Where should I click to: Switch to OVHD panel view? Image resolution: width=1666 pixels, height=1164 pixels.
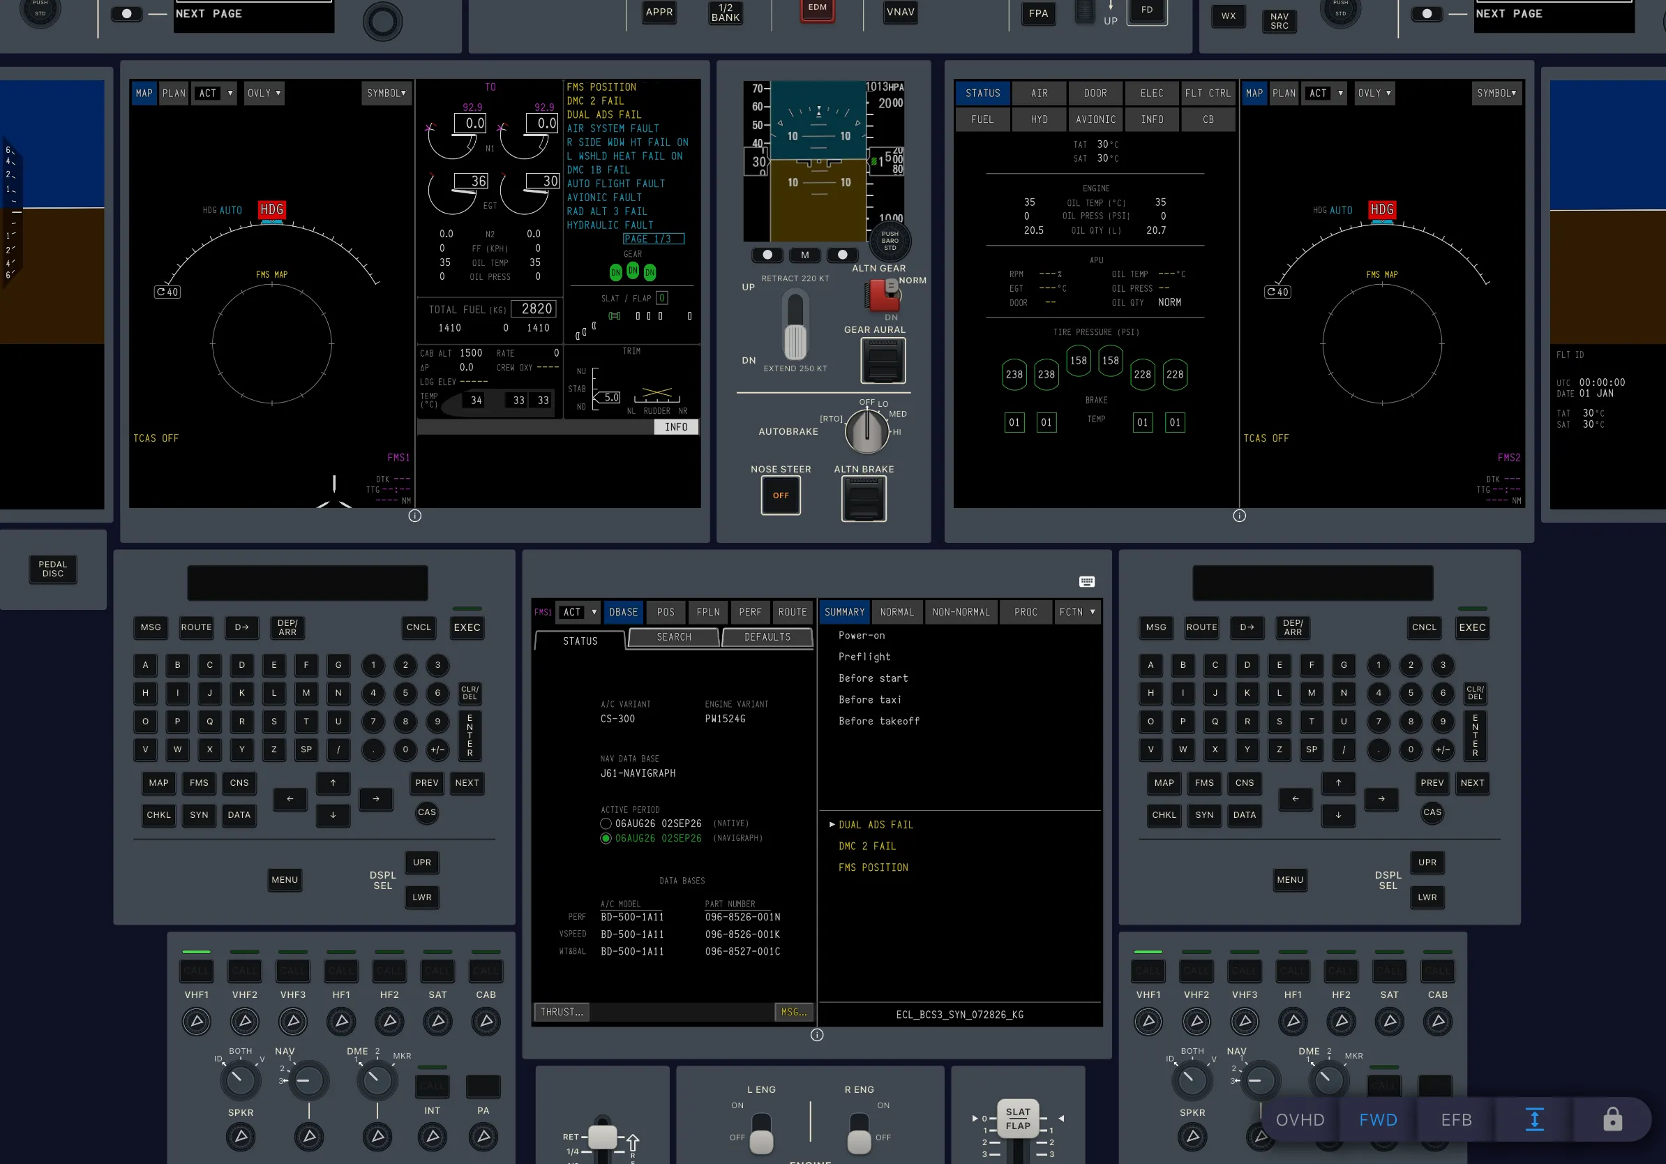click(1300, 1120)
